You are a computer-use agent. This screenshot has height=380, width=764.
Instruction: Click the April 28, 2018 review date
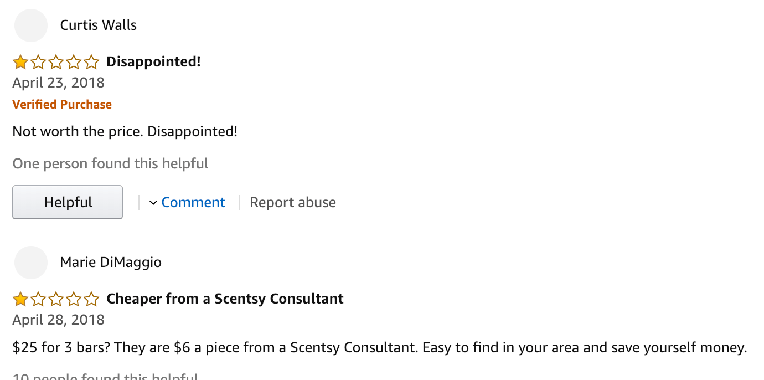click(58, 320)
